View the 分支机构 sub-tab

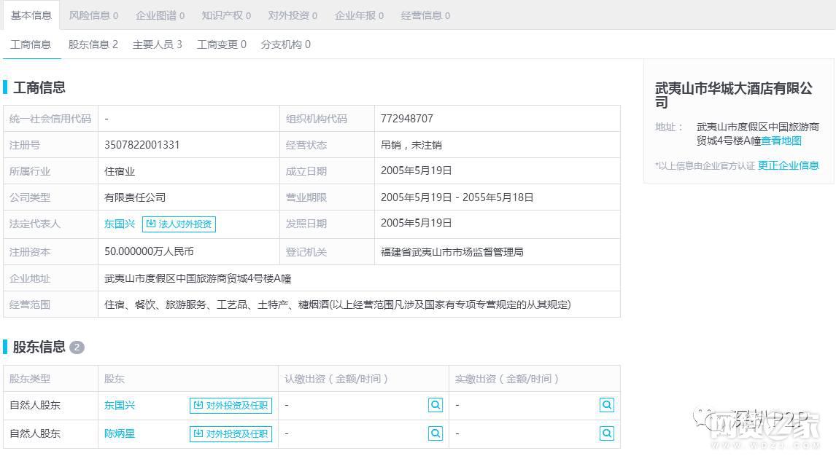click(x=286, y=44)
